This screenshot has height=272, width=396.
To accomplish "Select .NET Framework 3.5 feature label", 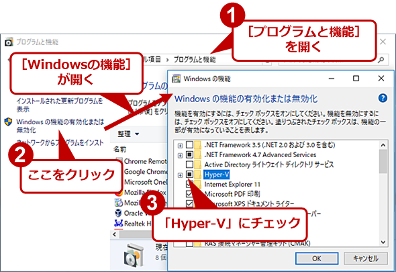I will (x=269, y=145).
